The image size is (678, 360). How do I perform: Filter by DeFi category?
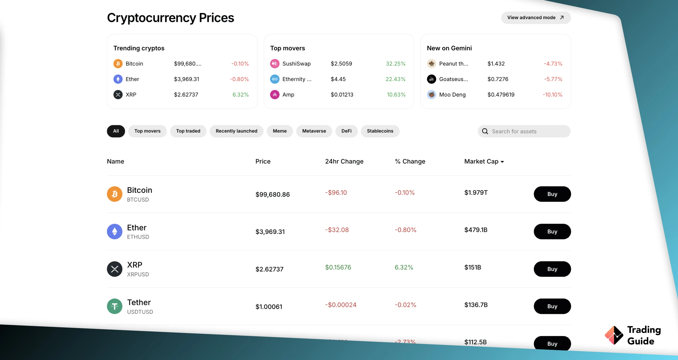[x=346, y=131]
